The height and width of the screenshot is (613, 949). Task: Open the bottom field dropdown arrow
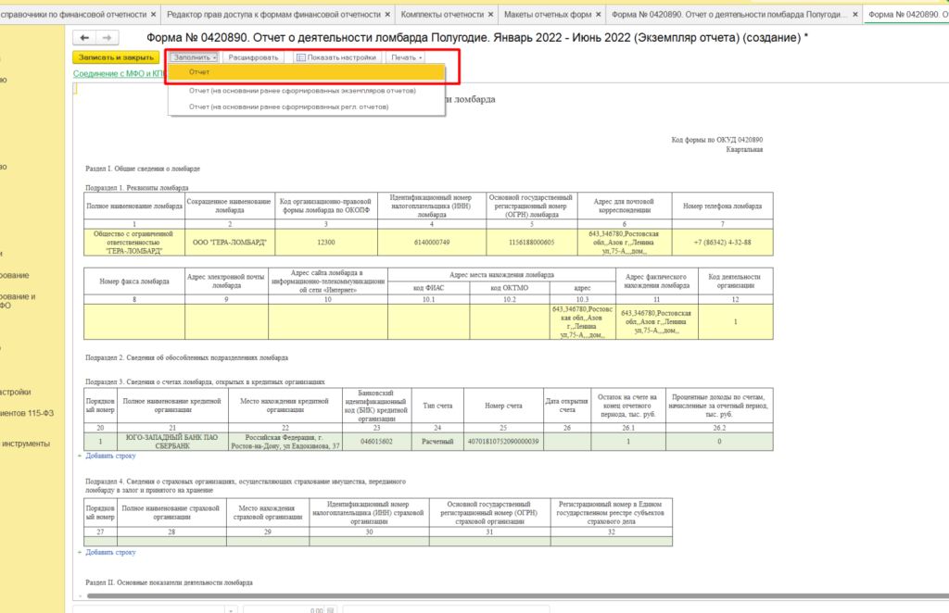point(231,608)
